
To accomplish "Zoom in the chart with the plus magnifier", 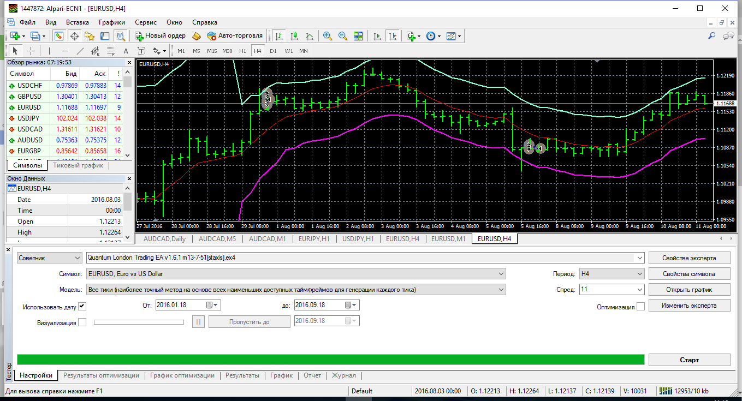I will pos(328,36).
